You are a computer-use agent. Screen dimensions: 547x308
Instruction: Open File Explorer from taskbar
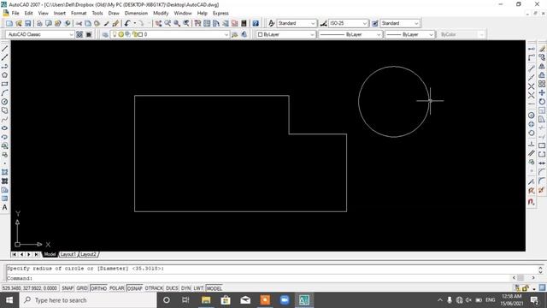pyautogui.click(x=206, y=300)
